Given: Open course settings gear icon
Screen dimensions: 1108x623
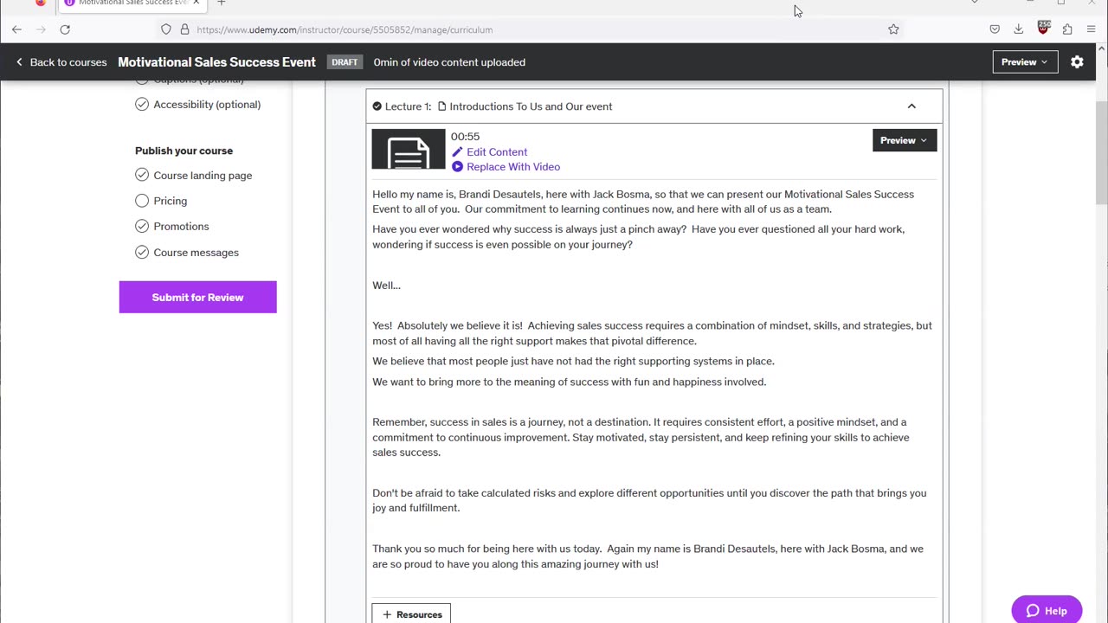Looking at the screenshot, I should (x=1077, y=62).
